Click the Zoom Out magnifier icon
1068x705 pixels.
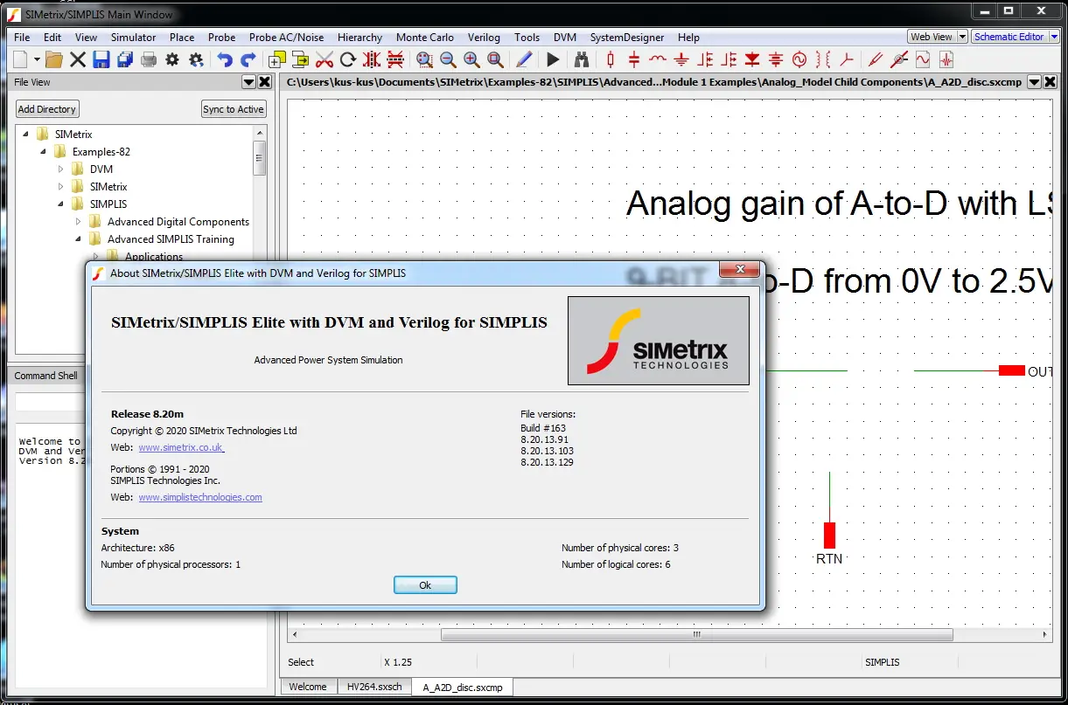448,59
